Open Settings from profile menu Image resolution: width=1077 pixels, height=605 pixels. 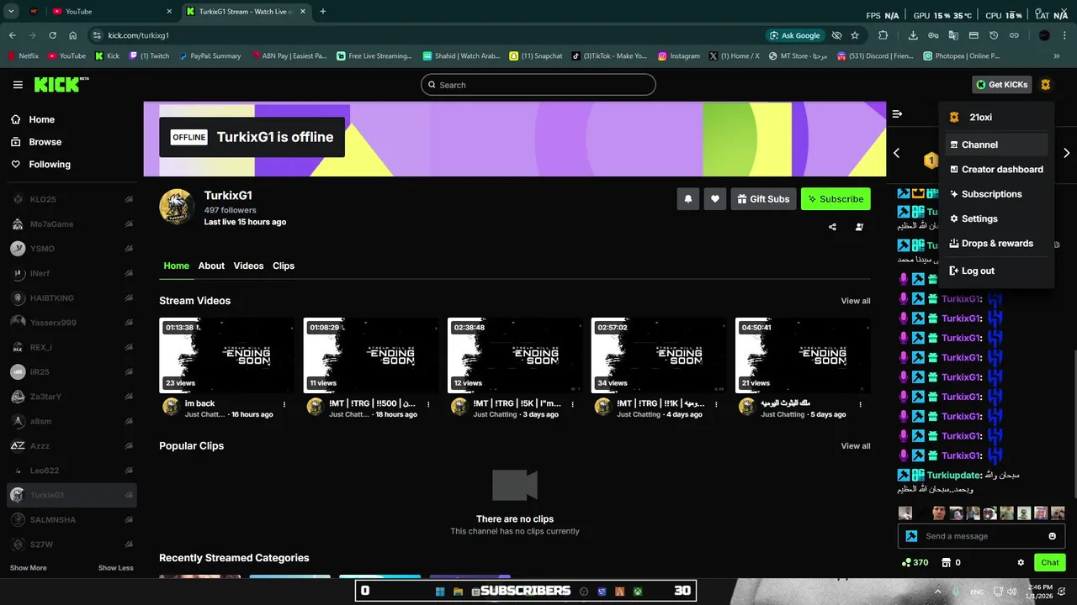[996, 218]
